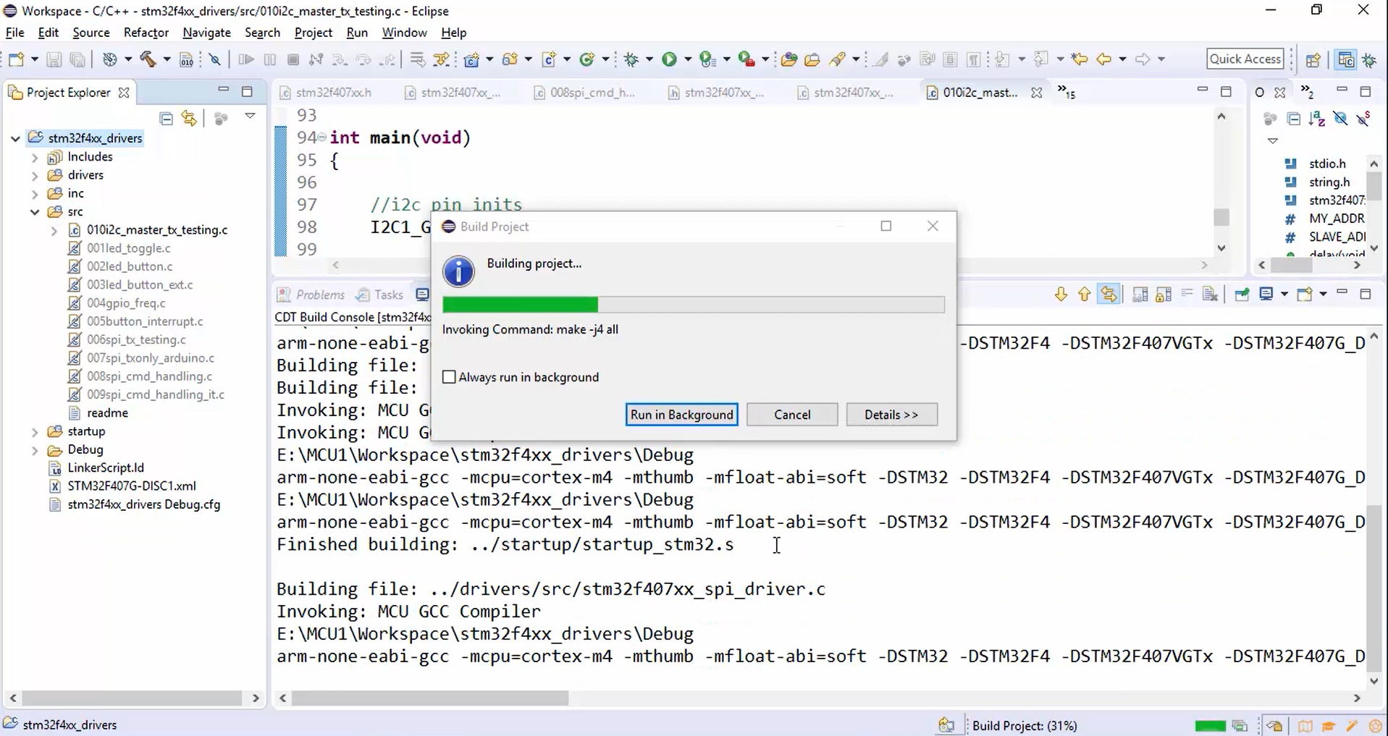Expand the 010i2c_master_tx_testing.c node
Screen dimensions: 1388x736
pos(54,230)
